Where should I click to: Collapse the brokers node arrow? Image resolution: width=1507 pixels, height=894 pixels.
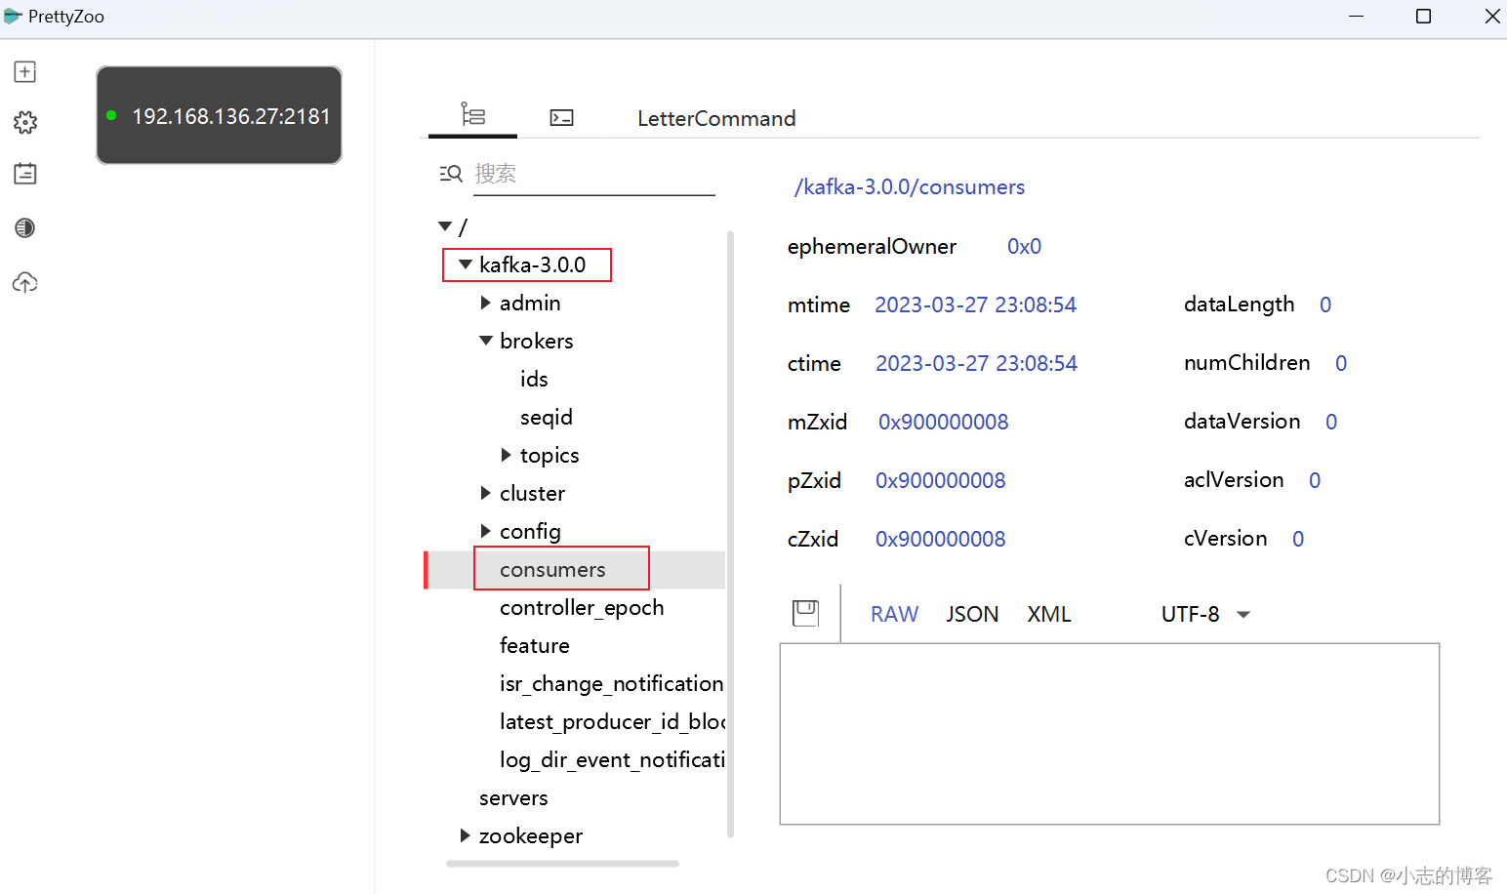click(486, 341)
